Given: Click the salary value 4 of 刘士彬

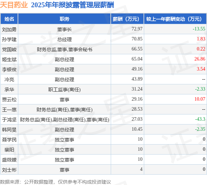Looking at the screenshot, I should click(x=141, y=169).
